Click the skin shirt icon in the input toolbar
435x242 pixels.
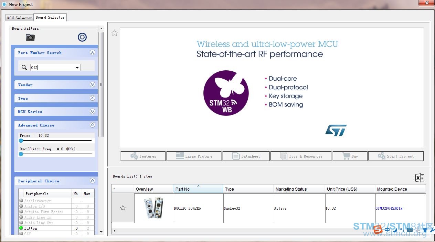425,230
